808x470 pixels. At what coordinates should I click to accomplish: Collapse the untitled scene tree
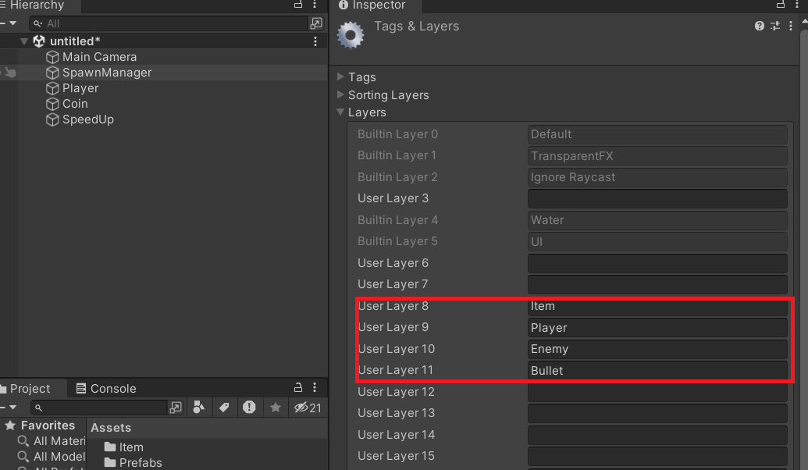(x=23, y=41)
